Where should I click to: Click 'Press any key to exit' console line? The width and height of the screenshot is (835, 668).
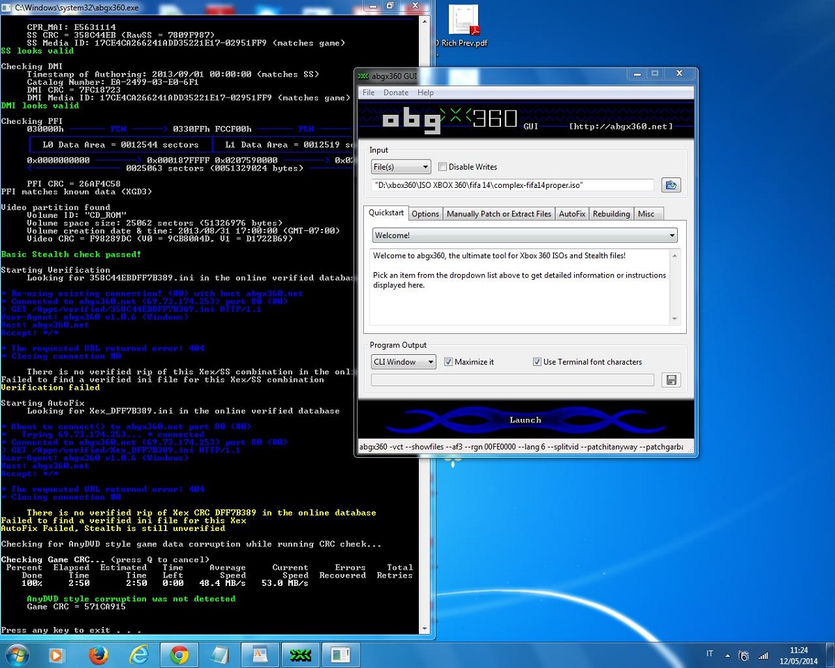(71, 630)
